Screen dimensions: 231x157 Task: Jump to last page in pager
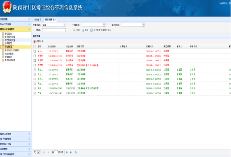pos(71,152)
